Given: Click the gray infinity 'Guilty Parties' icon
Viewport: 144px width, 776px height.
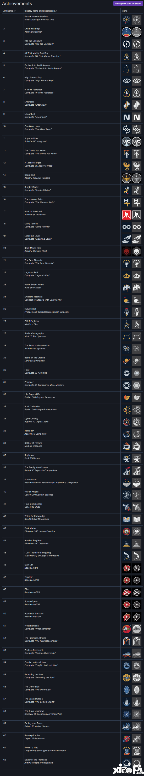Looking at the screenshot, I should pyautogui.click(x=137, y=227).
